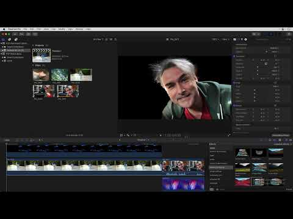The width and height of the screenshot is (293, 219).
Task: Select the Timeline 1 project thumbnail
Action: pyautogui.click(x=42, y=55)
